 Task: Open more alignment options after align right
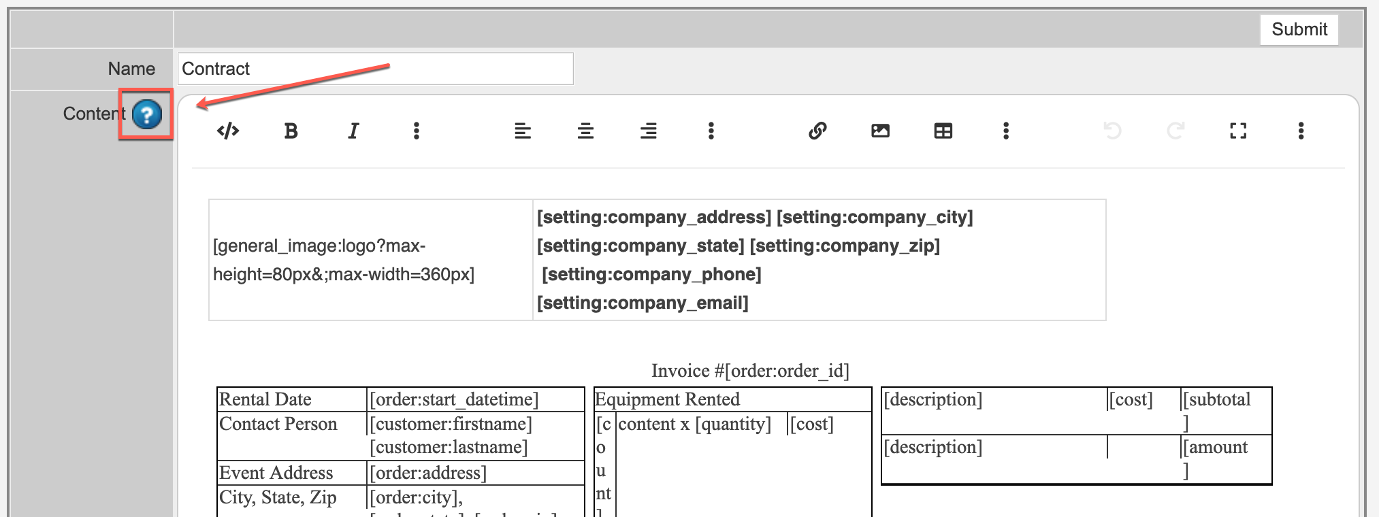click(711, 131)
